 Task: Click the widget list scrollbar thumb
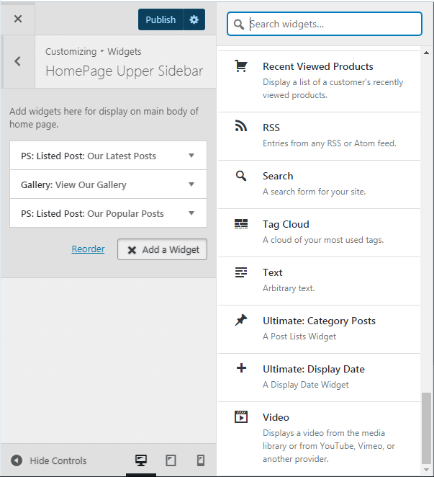426,428
